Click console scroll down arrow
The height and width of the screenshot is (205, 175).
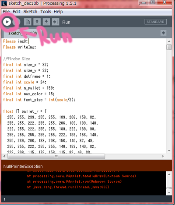coord(169,192)
